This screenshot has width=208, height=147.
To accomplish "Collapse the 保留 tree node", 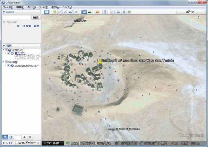I will 3,62.
